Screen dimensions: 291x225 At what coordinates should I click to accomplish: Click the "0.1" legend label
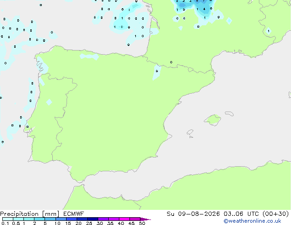5,223
